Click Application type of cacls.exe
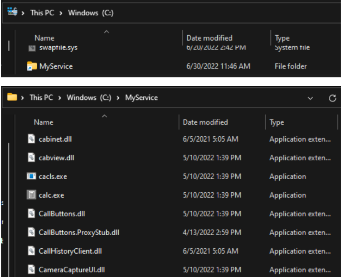 288,177
